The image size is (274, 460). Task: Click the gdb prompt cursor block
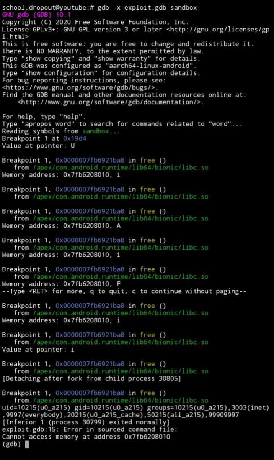coord(27,444)
